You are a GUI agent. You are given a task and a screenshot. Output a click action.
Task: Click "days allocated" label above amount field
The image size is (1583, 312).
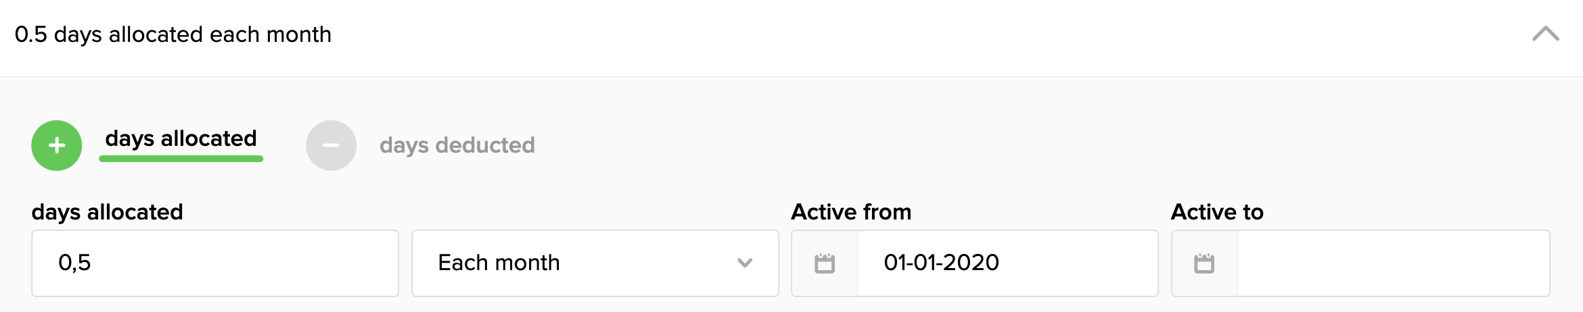tap(107, 212)
